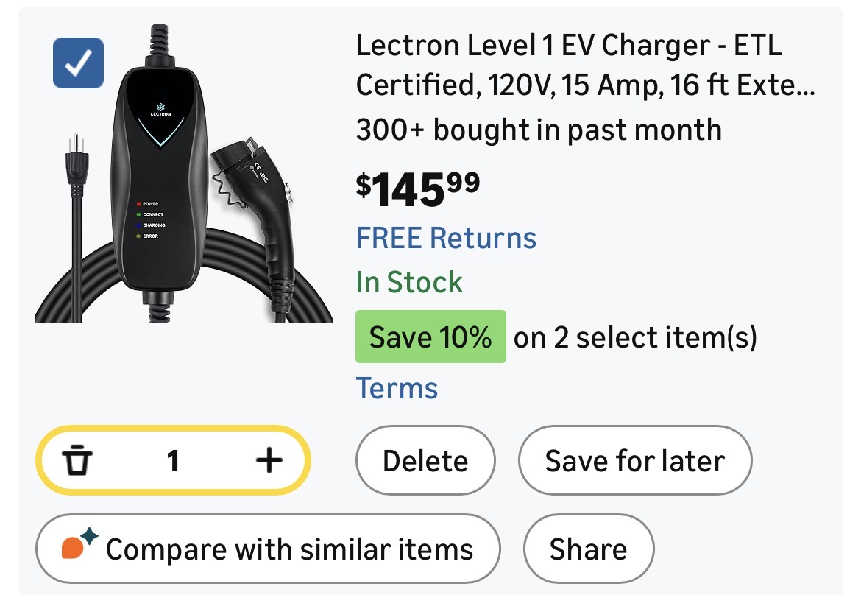
Task: Click the quantity number 1
Action: pos(173,461)
